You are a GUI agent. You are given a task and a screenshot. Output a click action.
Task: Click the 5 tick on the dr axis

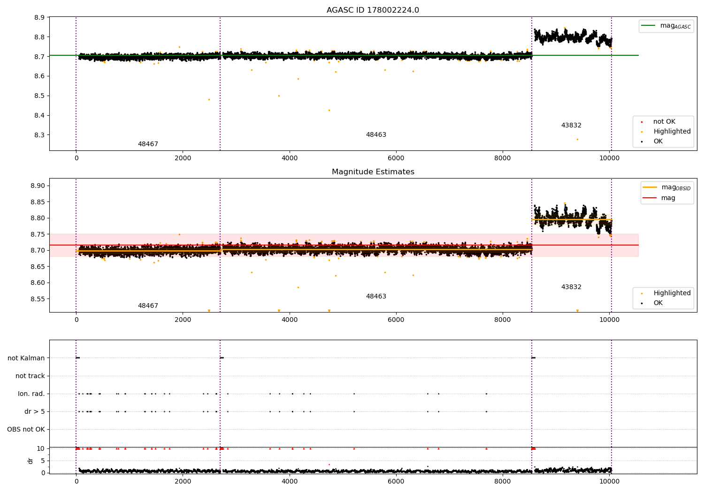[x=43, y=461]
